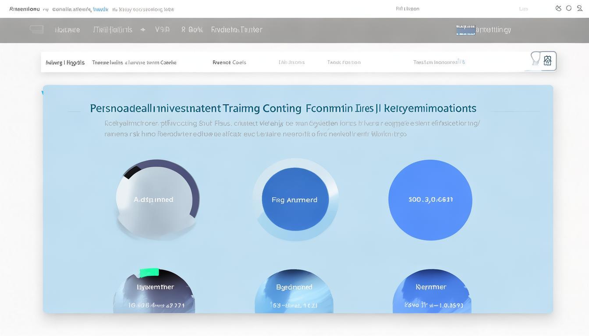
Task: Click the shield icon beside the home button
Action: pos(535,59)
